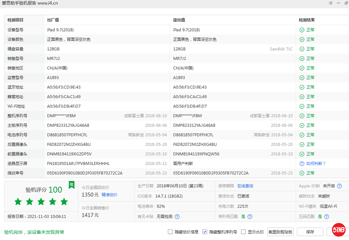Click the 读出值 column header
The image size is (349, 240).
179,20
